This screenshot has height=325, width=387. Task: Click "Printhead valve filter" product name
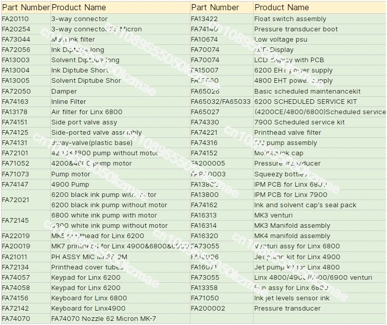[x=287, y=133]
